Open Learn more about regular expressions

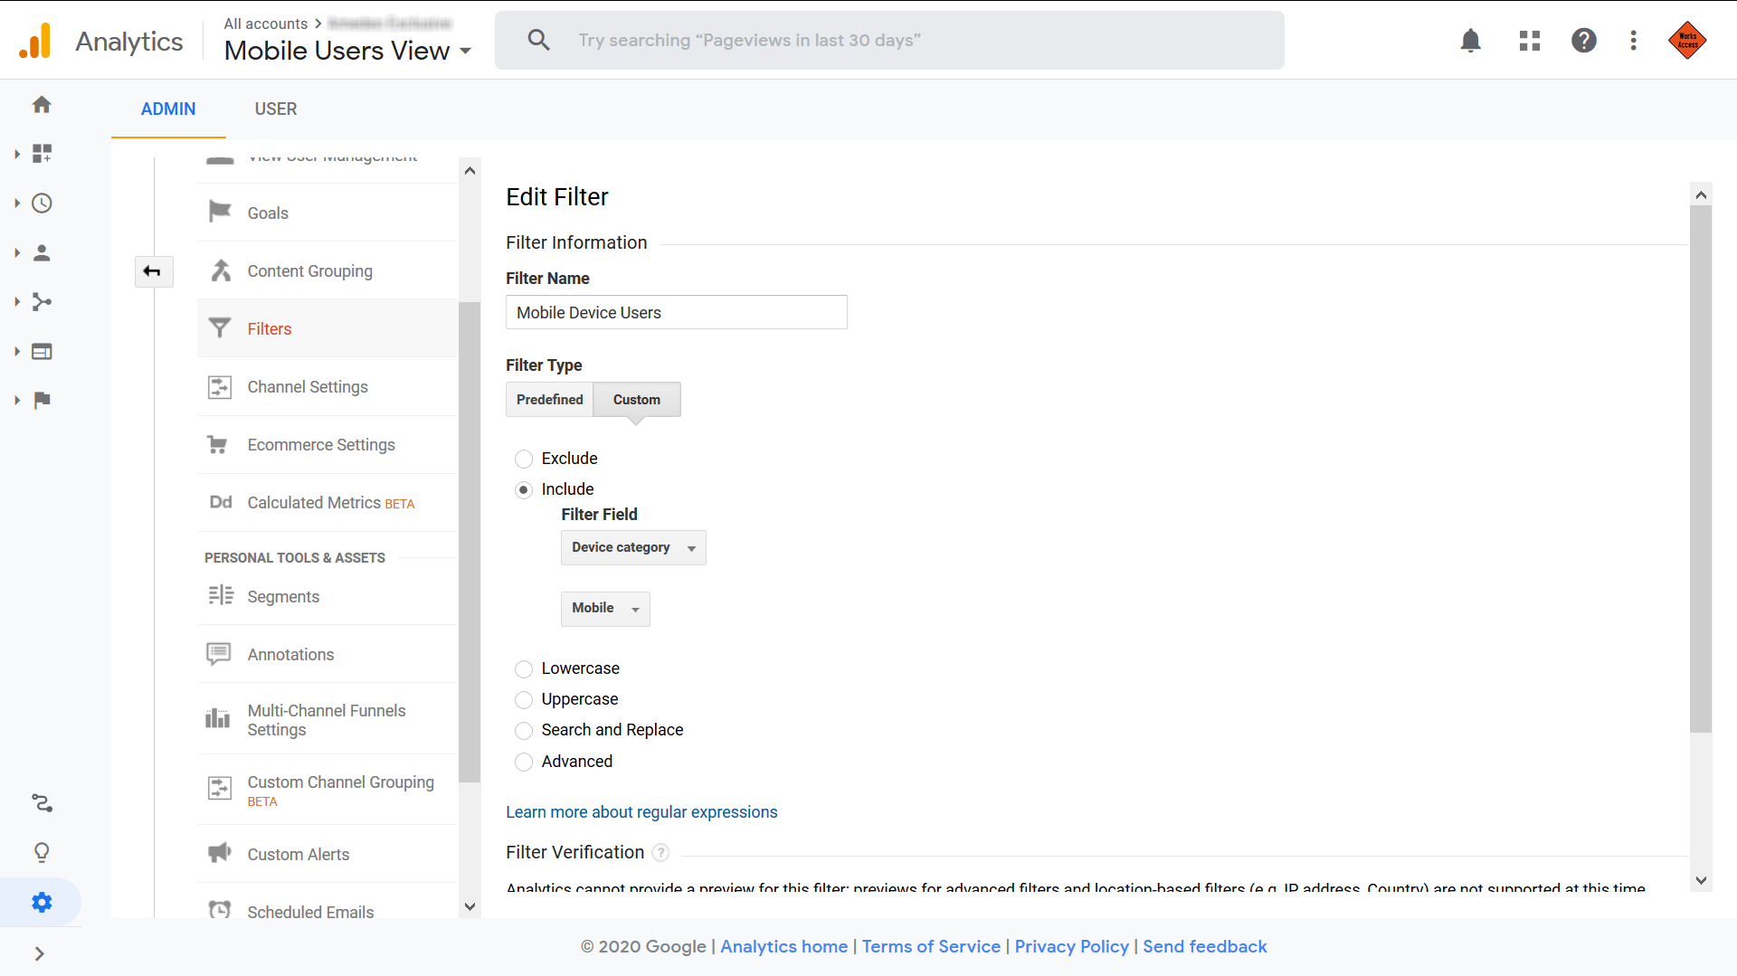point(641,811)
